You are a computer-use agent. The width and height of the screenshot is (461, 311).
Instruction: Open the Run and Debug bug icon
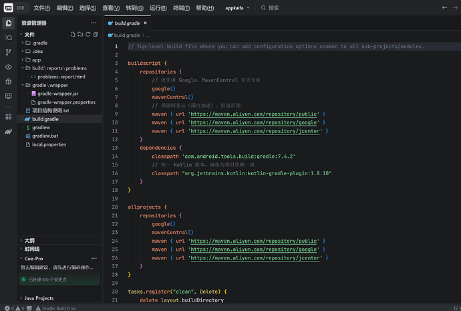[x=9, y=82]
